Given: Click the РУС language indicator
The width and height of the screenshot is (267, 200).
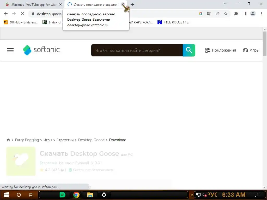Looking at the screenshot, I should [x=213, y=194].
